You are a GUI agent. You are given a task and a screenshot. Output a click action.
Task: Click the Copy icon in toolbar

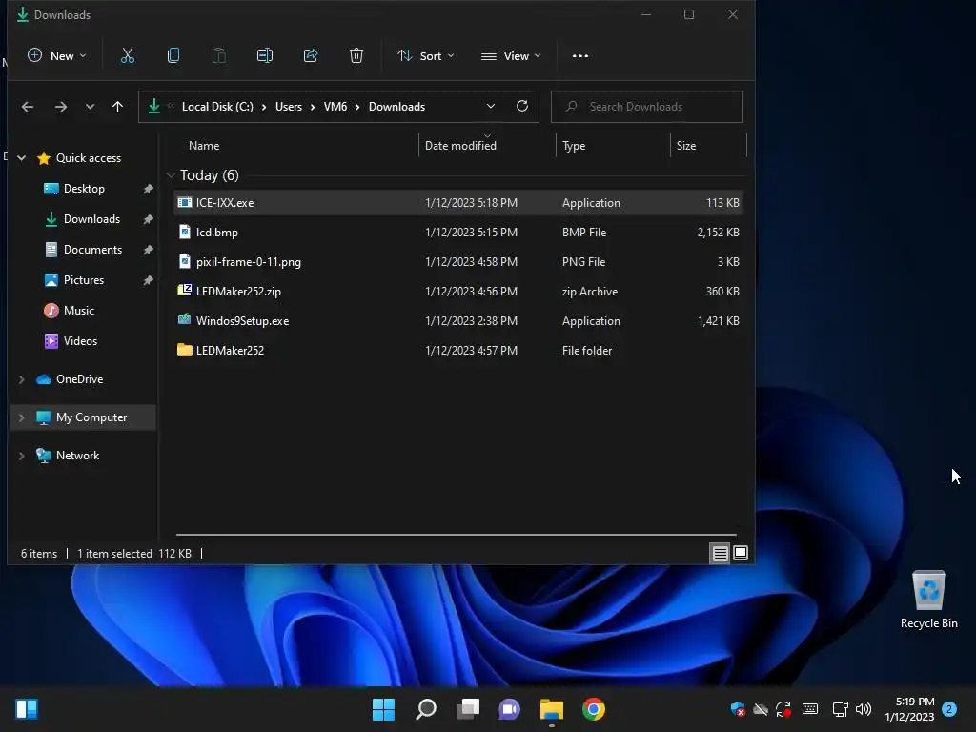(173, 55)
